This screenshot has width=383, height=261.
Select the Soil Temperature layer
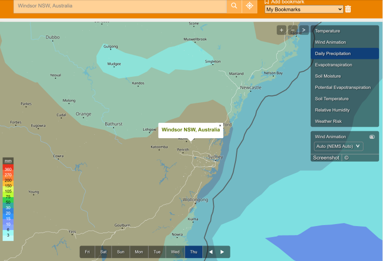345,99
